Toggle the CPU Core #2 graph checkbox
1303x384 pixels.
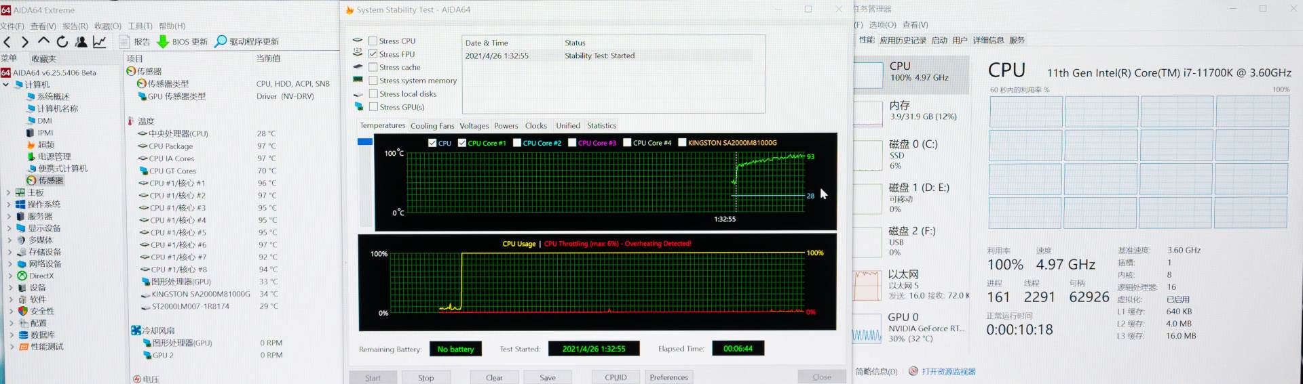517,143
